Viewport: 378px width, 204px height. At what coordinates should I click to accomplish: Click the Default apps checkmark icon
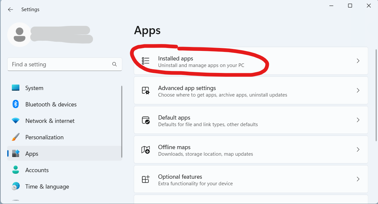[x=145, y=120]
